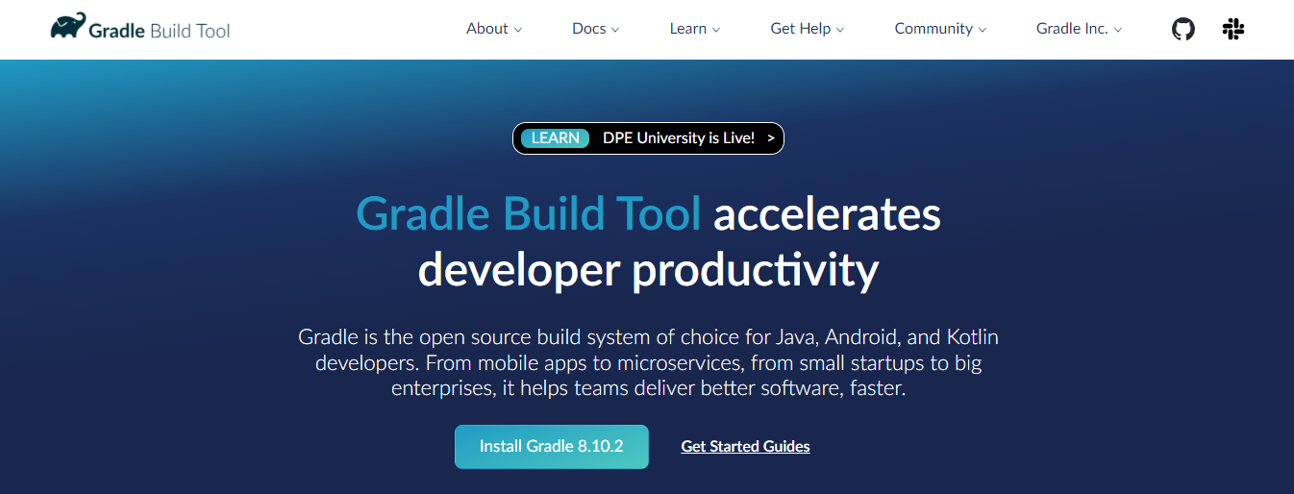Open the About menu
Viewport: 1294px width, 494px height.
tap(494, 29)
